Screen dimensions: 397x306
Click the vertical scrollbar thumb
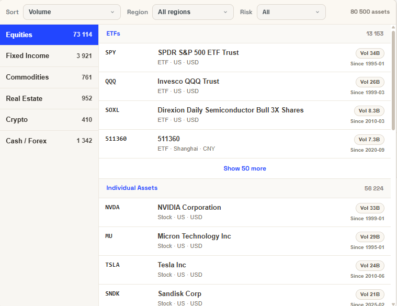(393, 81)
